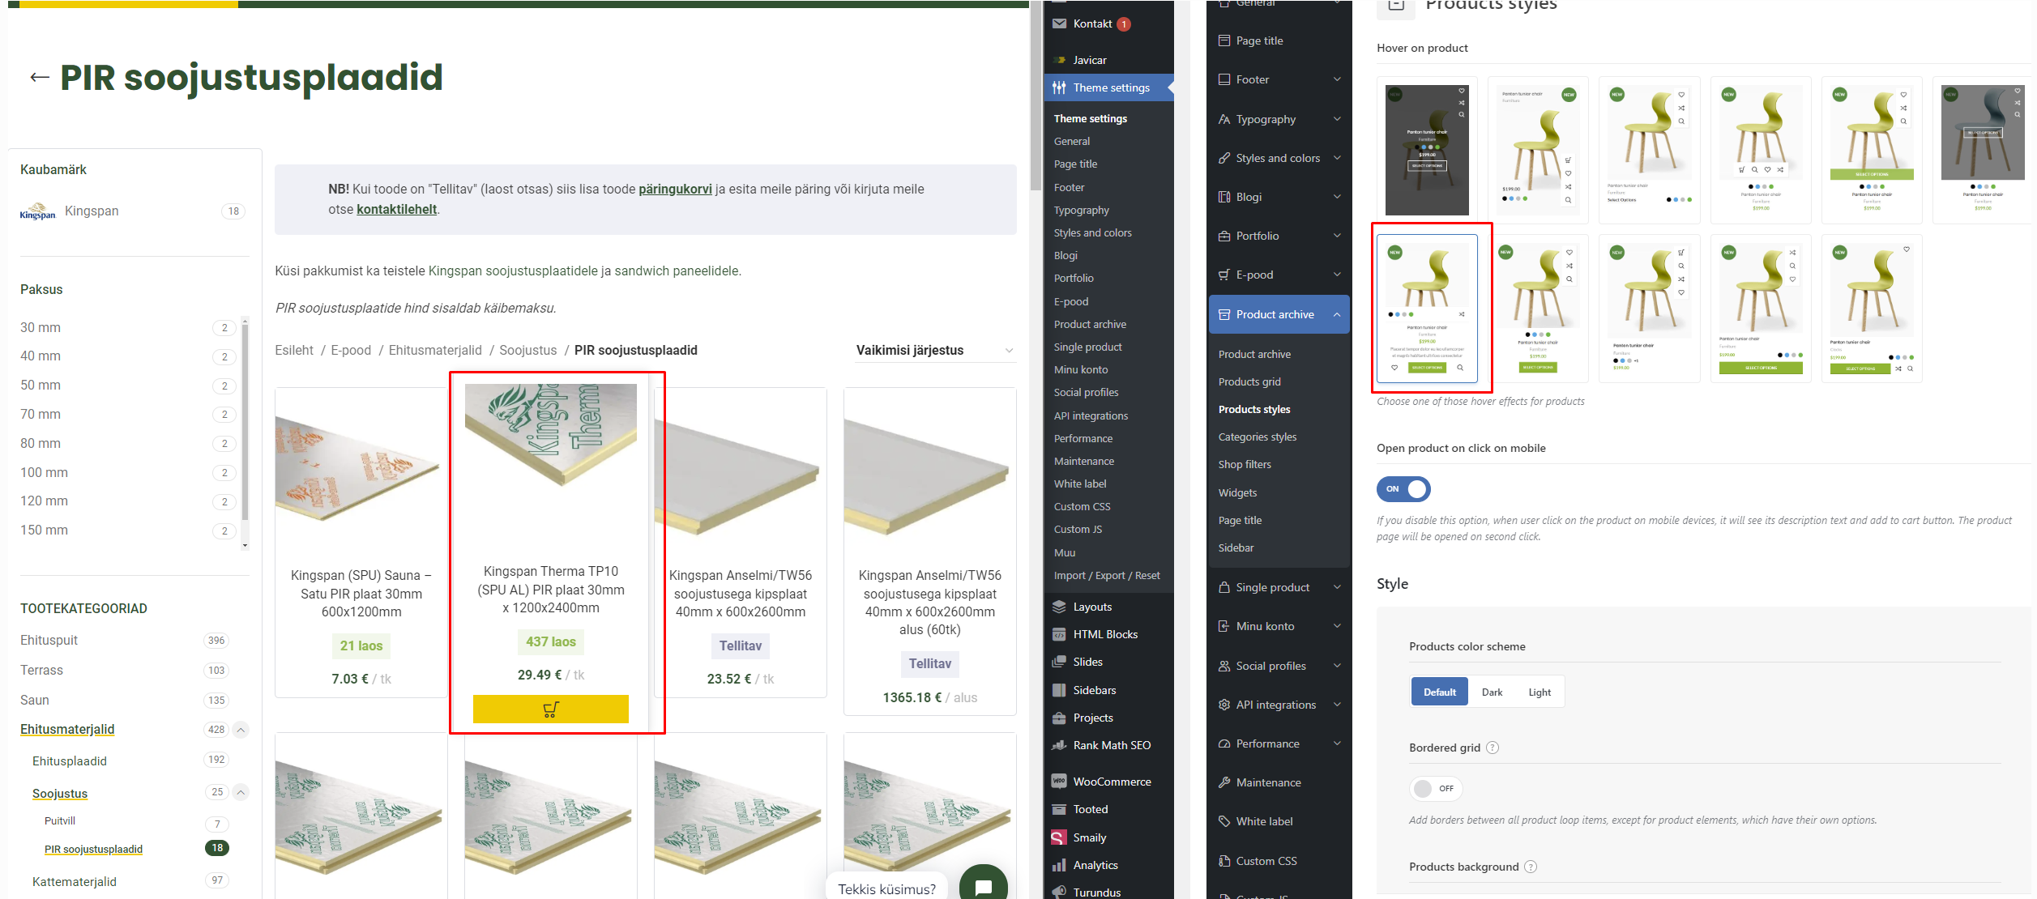Click the Projects briefcase icon
The height and width of the screenshot is (899, 2037).
[x=1059, y=718]
